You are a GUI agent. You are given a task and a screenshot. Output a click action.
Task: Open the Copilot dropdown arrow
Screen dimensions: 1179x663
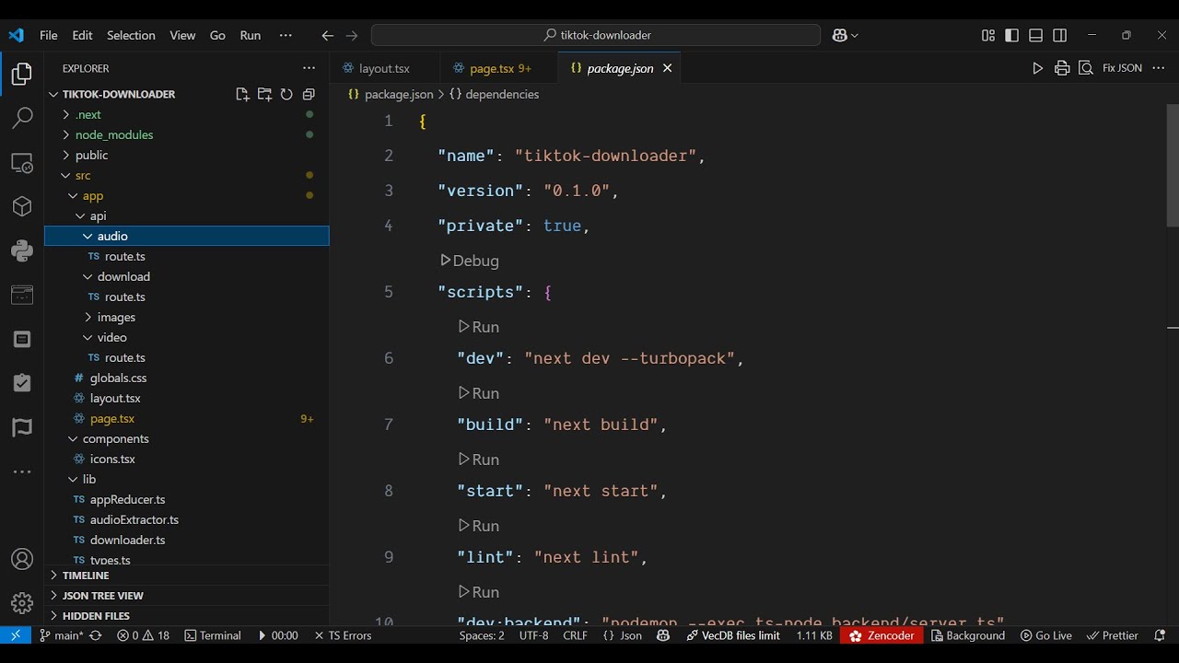(x=855, y=35)
